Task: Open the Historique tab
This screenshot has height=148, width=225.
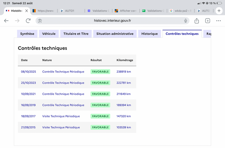Action: click(150, 34)
